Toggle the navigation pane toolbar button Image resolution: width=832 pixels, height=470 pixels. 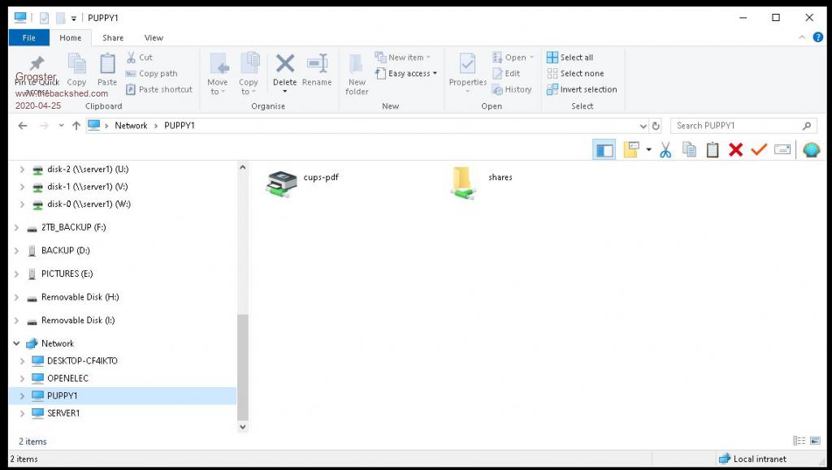(604, 150)
